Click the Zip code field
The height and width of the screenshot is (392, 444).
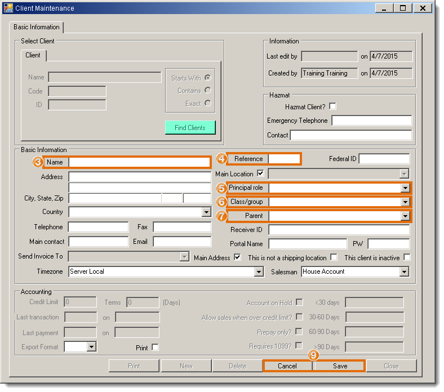pyautogui.click(x=197, y=198)
